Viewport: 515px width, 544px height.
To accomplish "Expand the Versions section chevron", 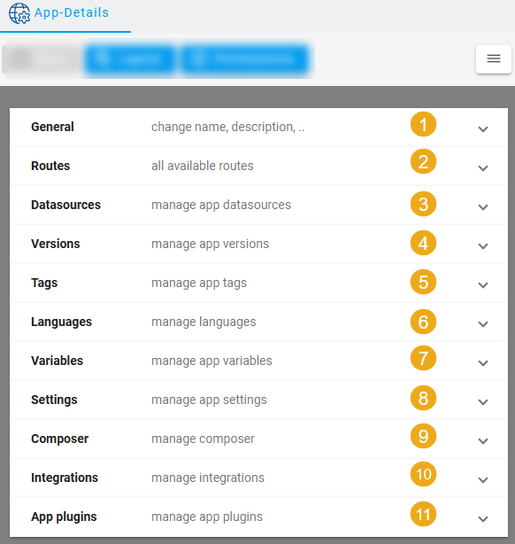I will point(483,246).
